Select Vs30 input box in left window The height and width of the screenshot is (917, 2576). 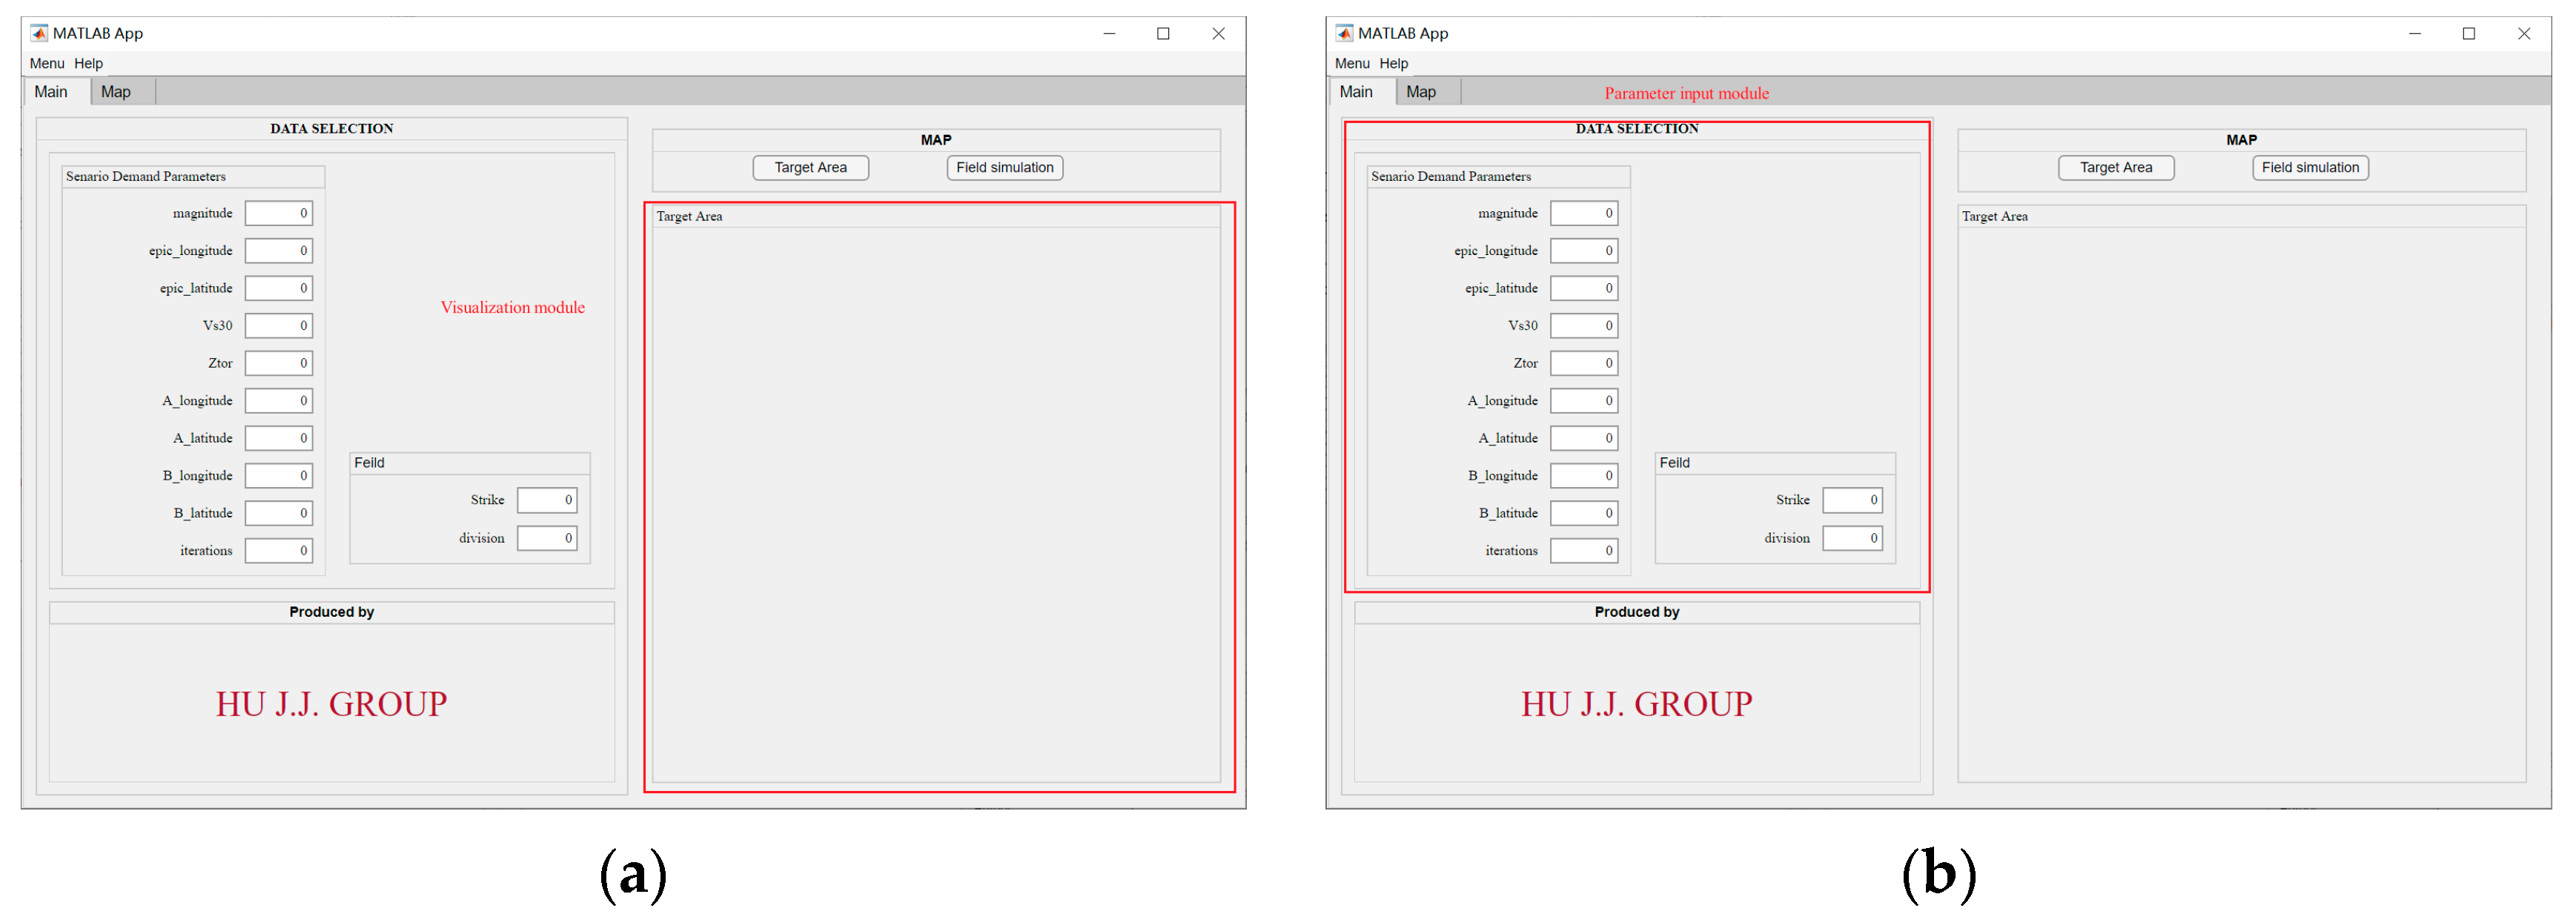[278, 326]
